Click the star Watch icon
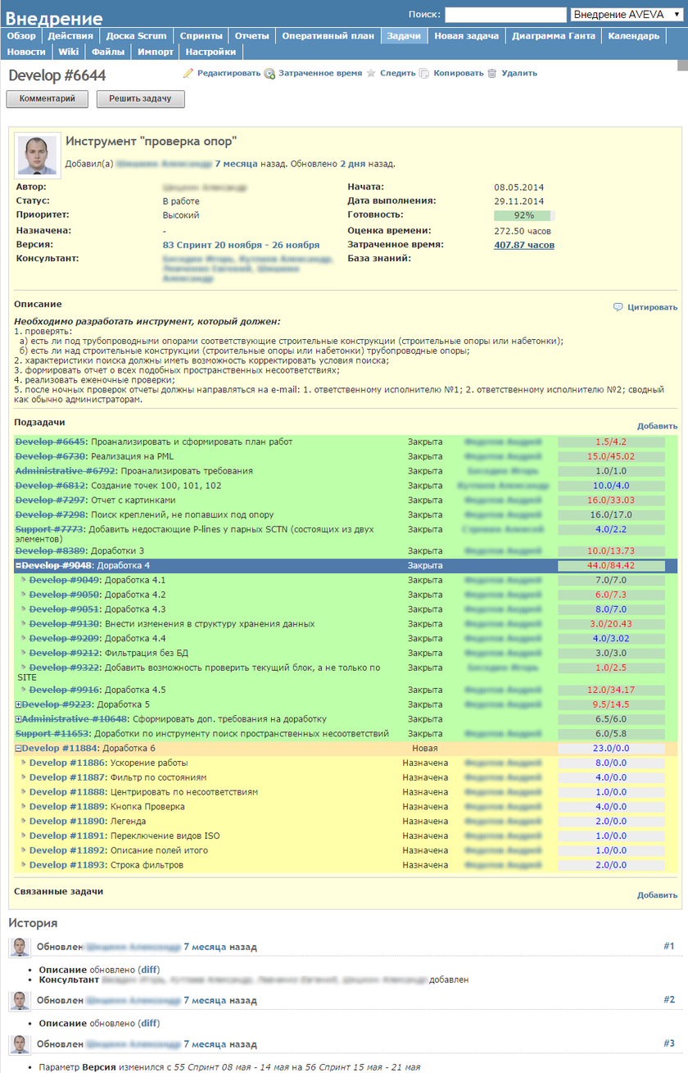The height and width of the screenshot is (1073, 688). tap(371, 74)
